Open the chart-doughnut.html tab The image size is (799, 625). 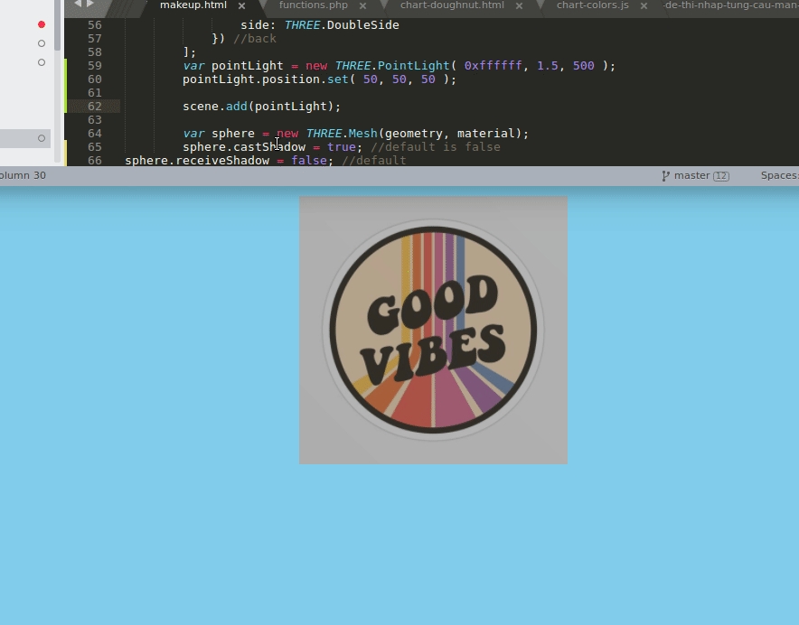[451, 5]
